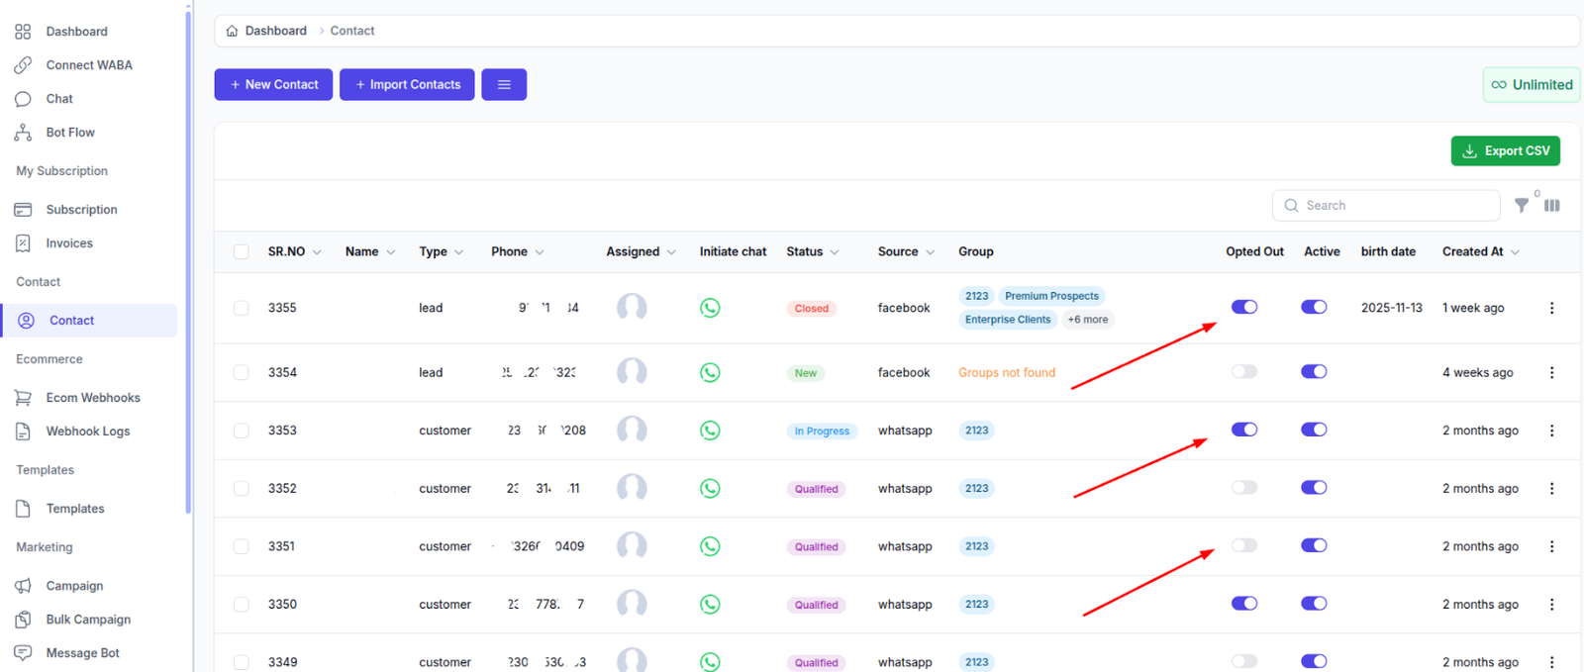
Task: Open Phone column sort chevron
Action: point(540,252)
